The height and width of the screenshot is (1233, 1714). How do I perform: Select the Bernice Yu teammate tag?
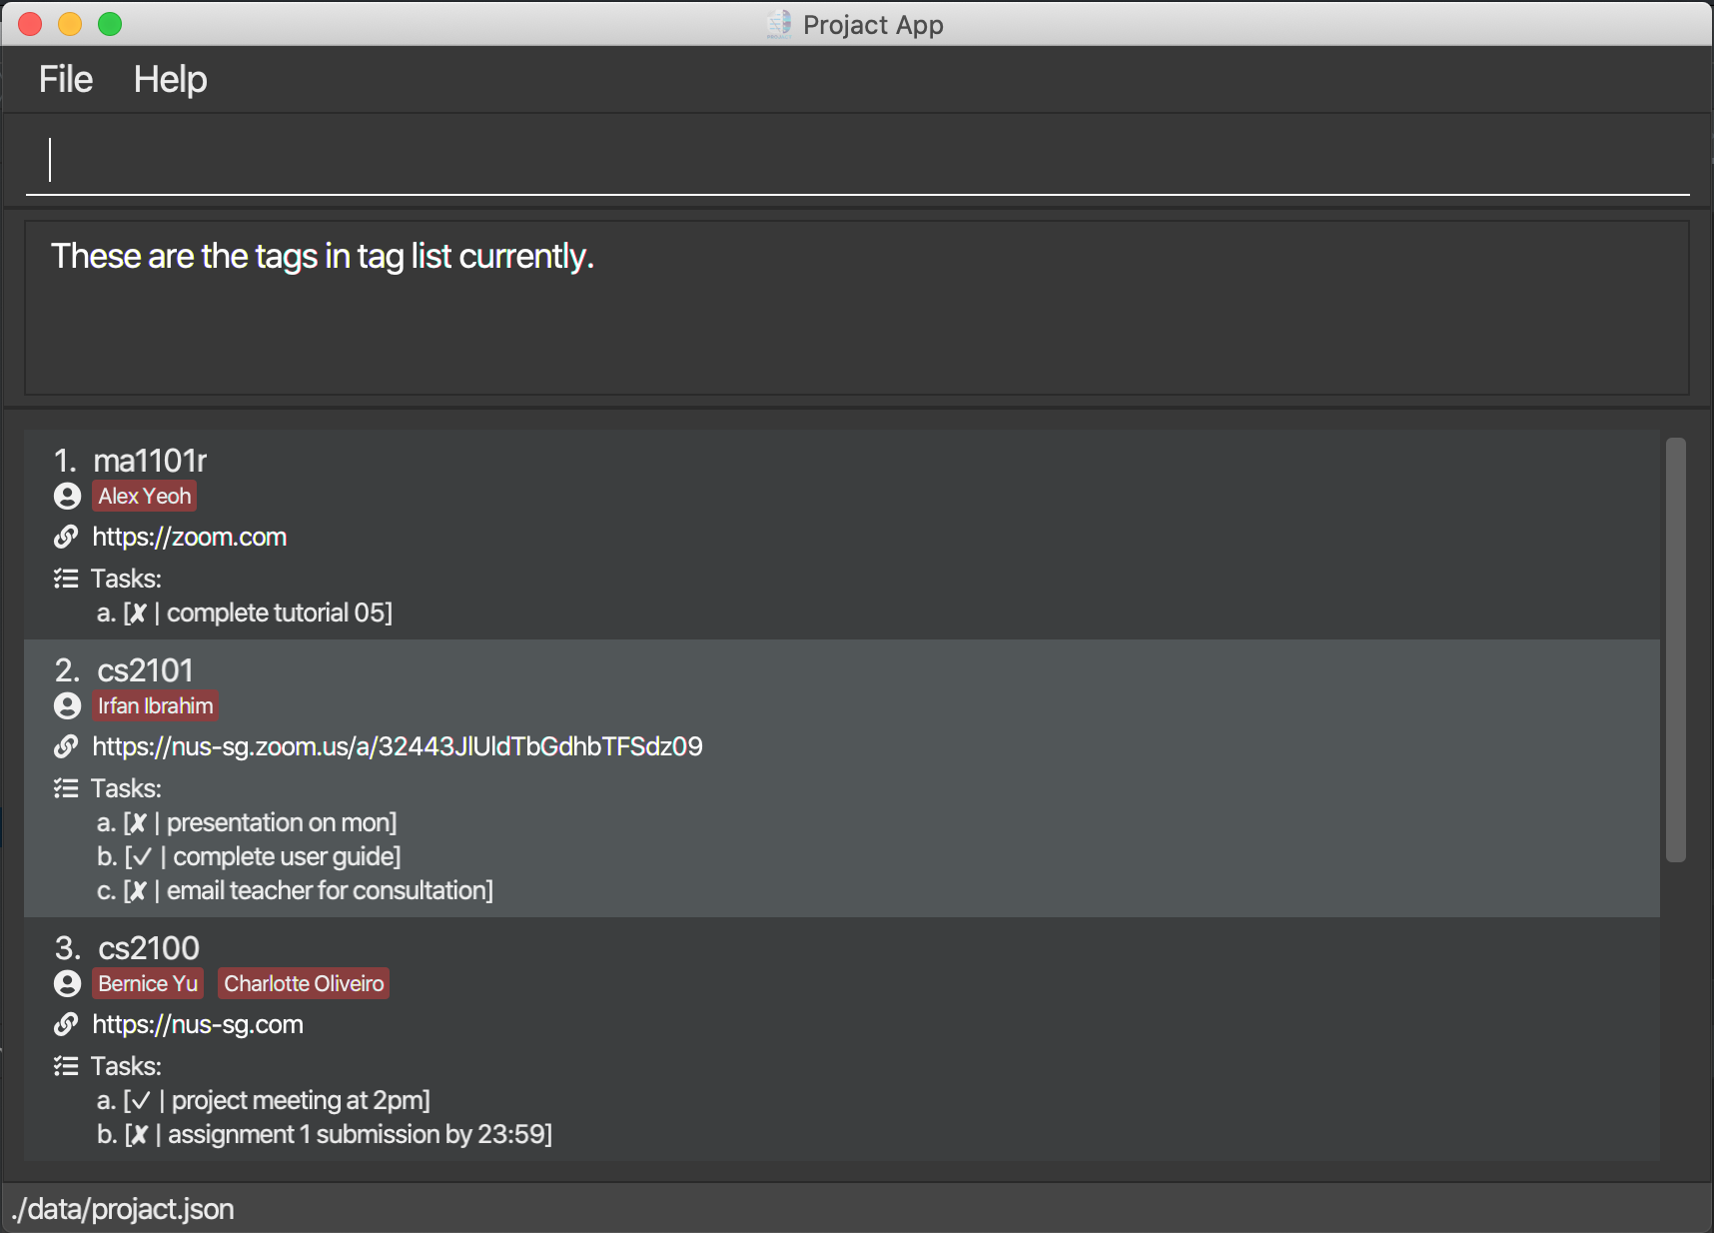(148, 983)
